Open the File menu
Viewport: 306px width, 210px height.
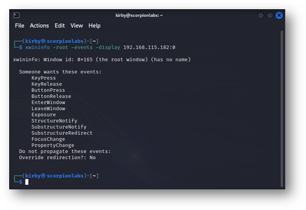[x=20, y=25]
